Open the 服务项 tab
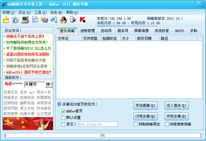The height and width of the screenshot is (141, 206). pos(123,31)
